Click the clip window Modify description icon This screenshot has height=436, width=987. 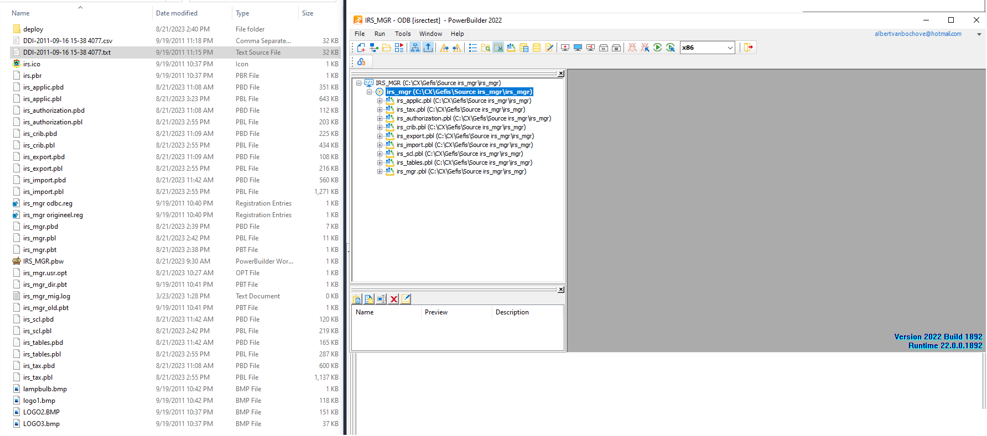tap(406, 299)
